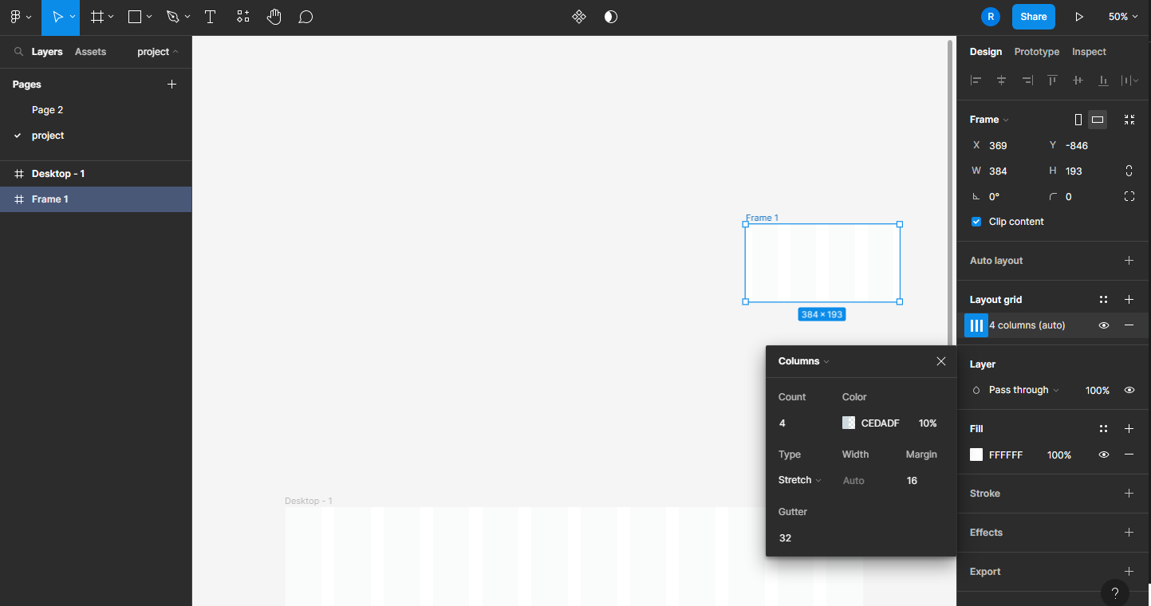The height and width of the screenshot is (606, 1151).
Task: Toggle the Clip content checkbox
Action: click(x=976, y=222)
